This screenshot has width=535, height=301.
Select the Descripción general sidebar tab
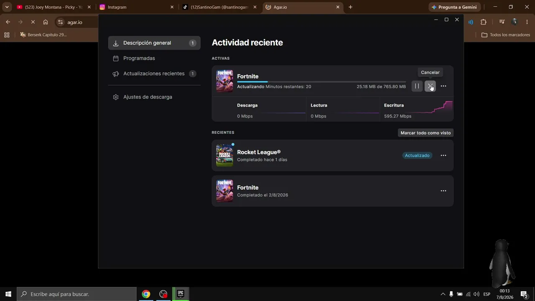(154, 43)
